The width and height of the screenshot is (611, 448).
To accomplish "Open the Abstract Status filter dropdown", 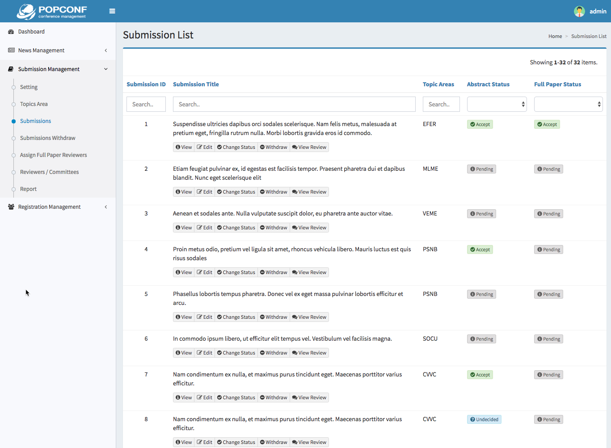I will click(x=497, y=104).
